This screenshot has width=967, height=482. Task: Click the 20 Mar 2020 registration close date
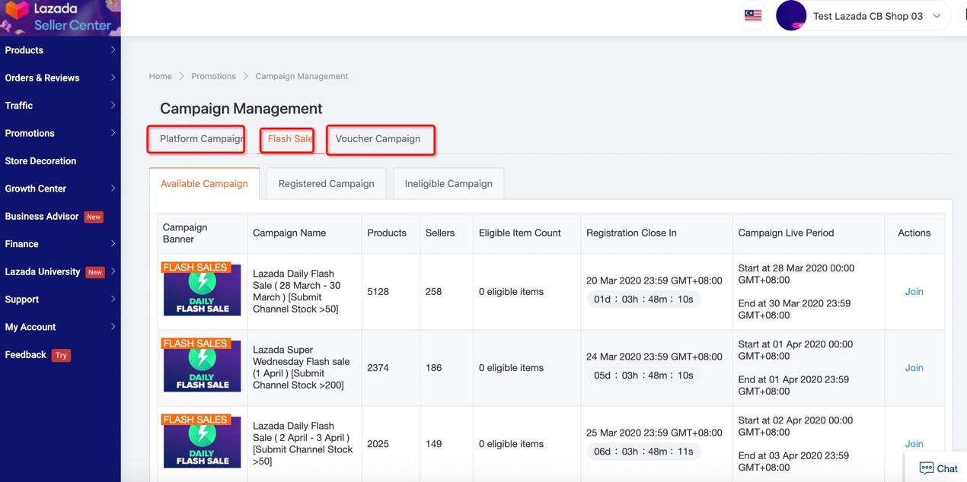click(x=654, y=281)
